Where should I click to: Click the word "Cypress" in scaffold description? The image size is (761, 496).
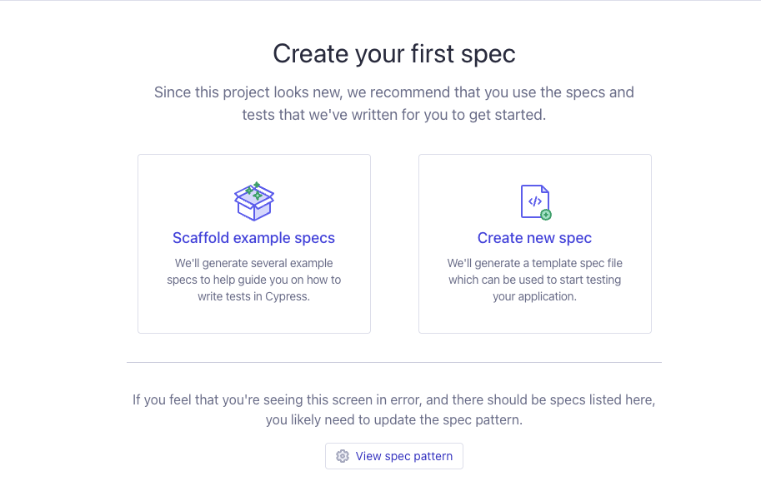pyautogui.click(x=286, y=296)
